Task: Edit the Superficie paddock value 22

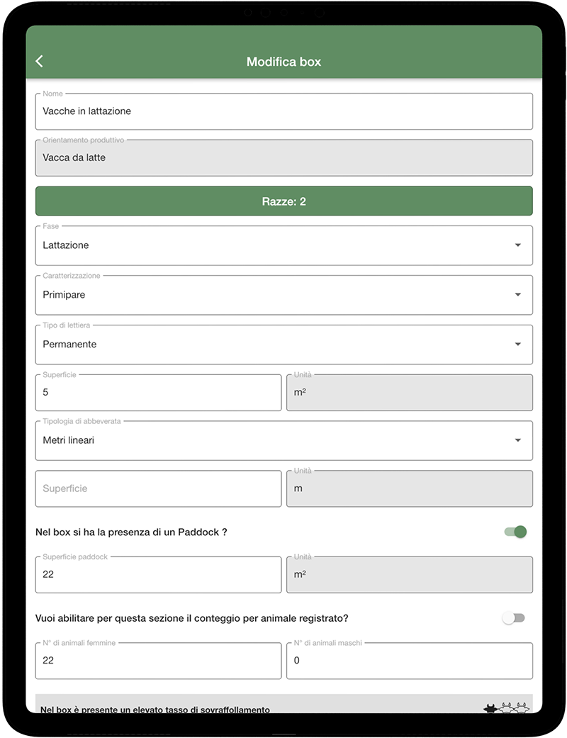Action: tap(157, 574)
